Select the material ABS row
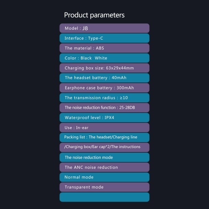This screenshot has width=209, height=209. (104, 48)
